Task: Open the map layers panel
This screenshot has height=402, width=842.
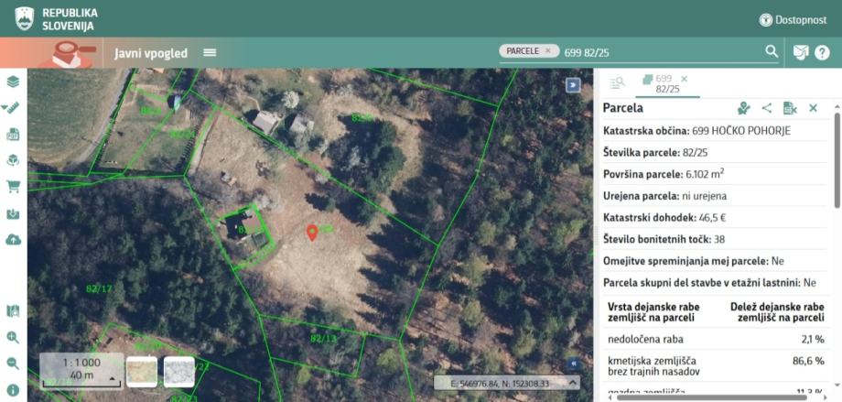Action: (x=13, y=81)
